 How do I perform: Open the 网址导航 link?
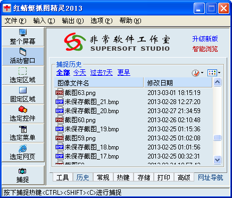pos(211,178)
